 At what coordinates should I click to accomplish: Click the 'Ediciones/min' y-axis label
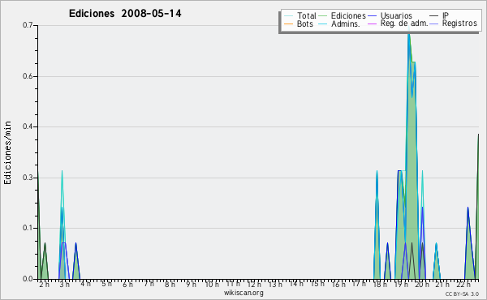pyautogui.click(x=7, y=152)
